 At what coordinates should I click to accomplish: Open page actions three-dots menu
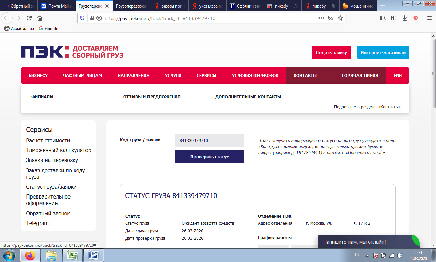click(x=321, y=18)
